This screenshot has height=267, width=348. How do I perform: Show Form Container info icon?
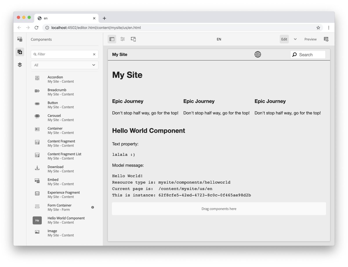click(93, 207)
